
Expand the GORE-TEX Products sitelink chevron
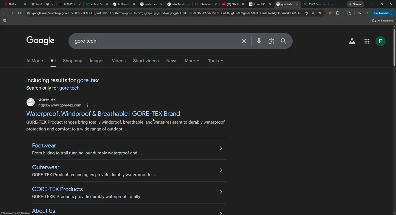(221, 192)
